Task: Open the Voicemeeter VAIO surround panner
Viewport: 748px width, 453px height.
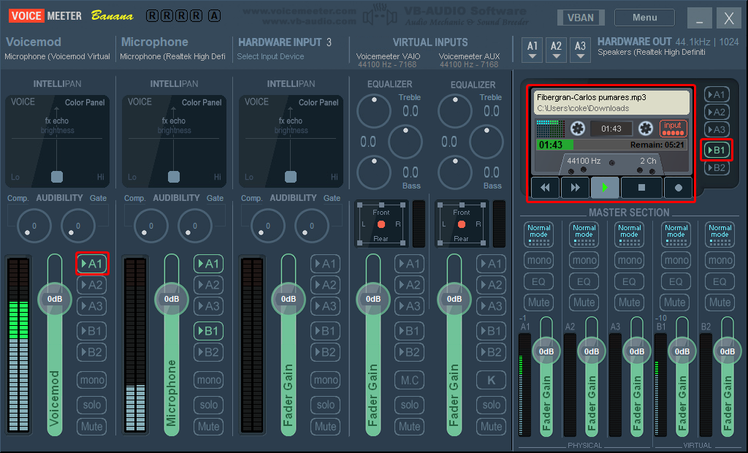Action: (x=381, y=225)
